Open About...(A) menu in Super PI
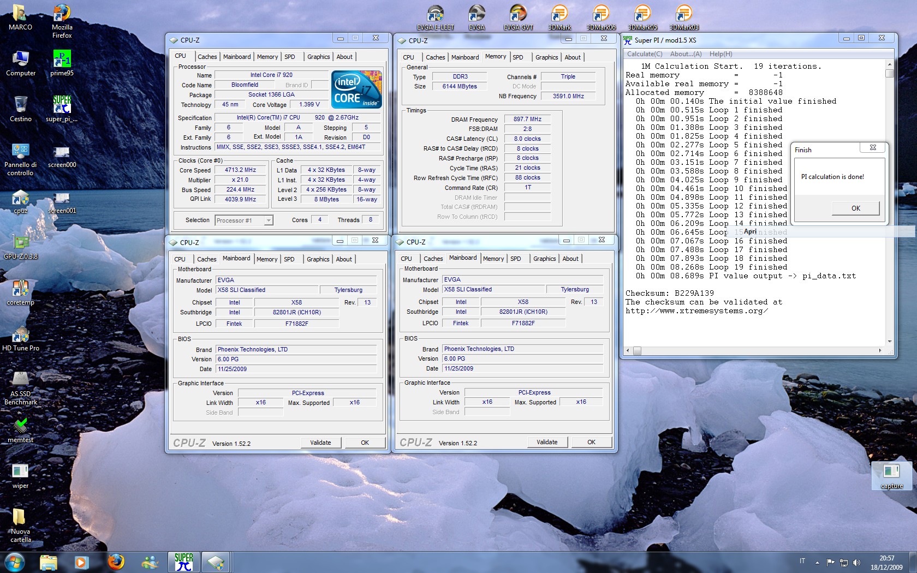Image resolution: width=917 pixels, height=573 pixels. [686, 54]
